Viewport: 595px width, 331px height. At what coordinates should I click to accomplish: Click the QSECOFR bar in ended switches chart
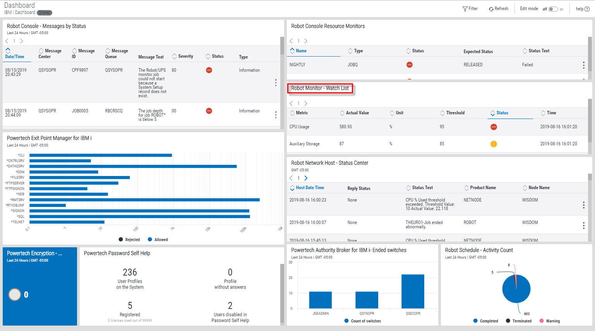click(x=413, y=291)
